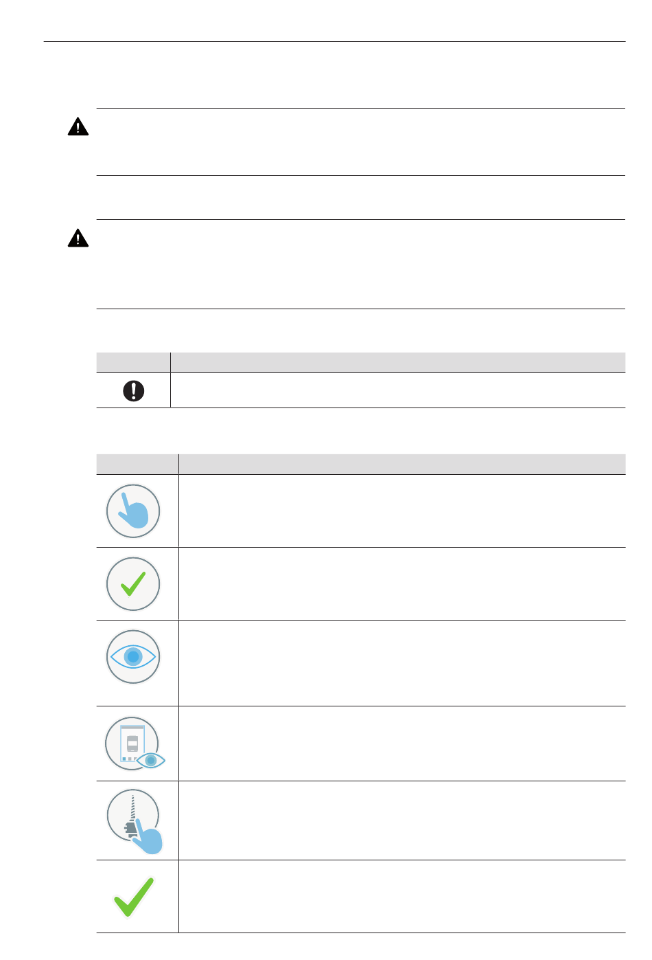
Task: Click the hand touching cable plug icon
Action: tap(135, 821)
